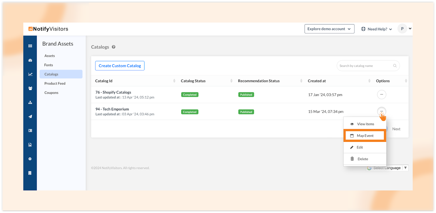Expand the Need Help? dropdown
This screenshot has height=213, width=436.
377,29
